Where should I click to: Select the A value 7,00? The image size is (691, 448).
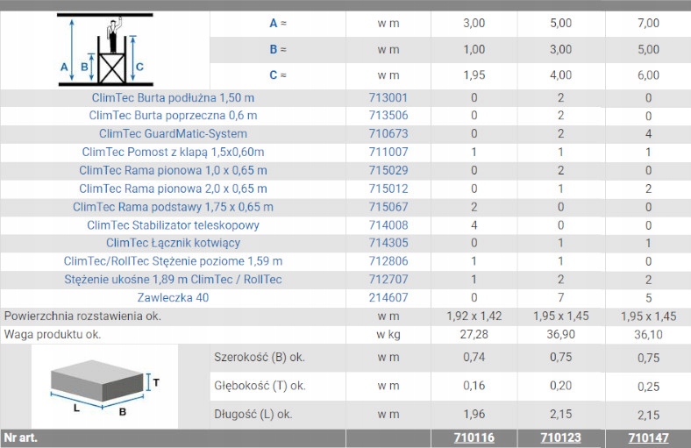tap(648, 24)
